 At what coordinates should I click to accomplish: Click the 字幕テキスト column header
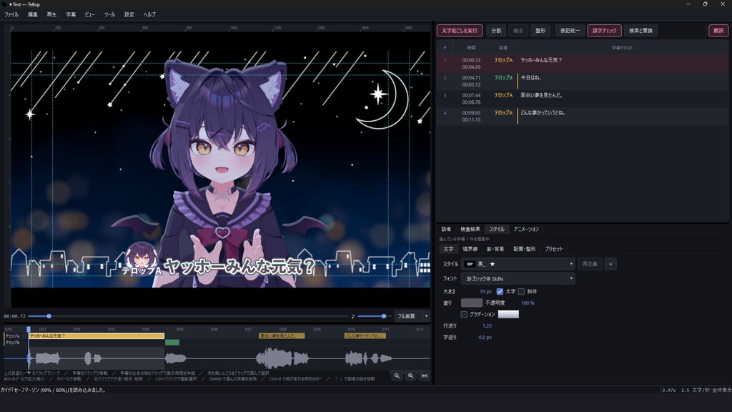[622, 48]
